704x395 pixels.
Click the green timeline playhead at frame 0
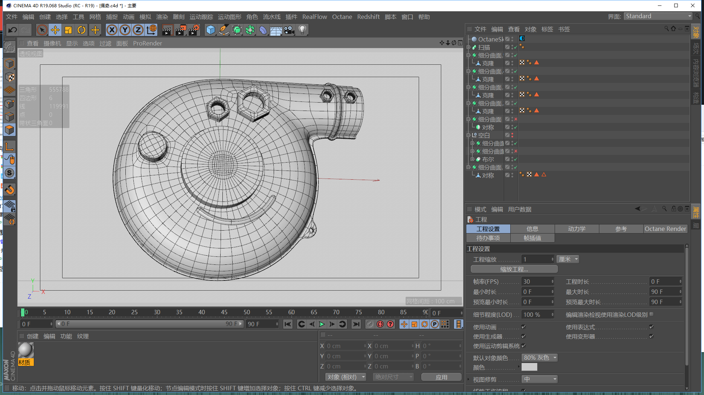click(x=23, y=312)
